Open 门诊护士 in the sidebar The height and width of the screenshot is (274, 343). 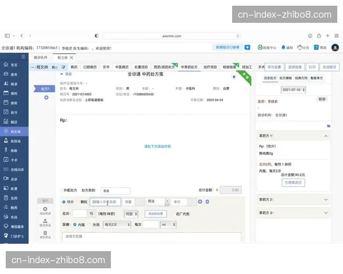tap(14, 236)
